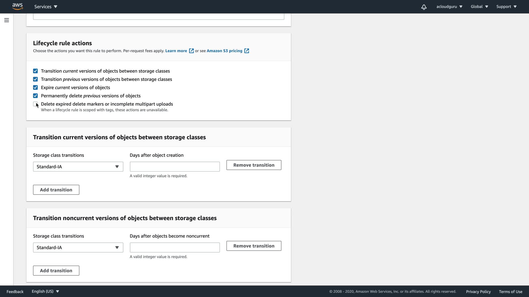Click Days after object creation field
This screenshot has width=529, height=297.
tap(175, 167)
